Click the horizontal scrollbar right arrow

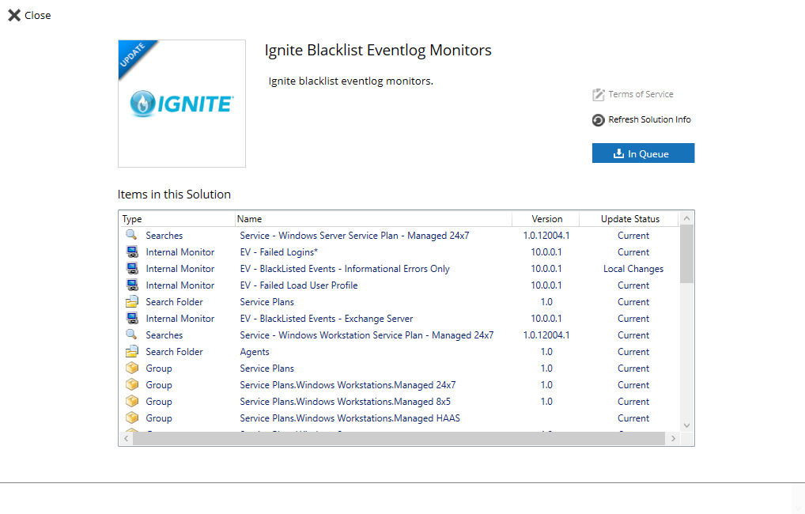pyautogui.click(x=673, y=438)
